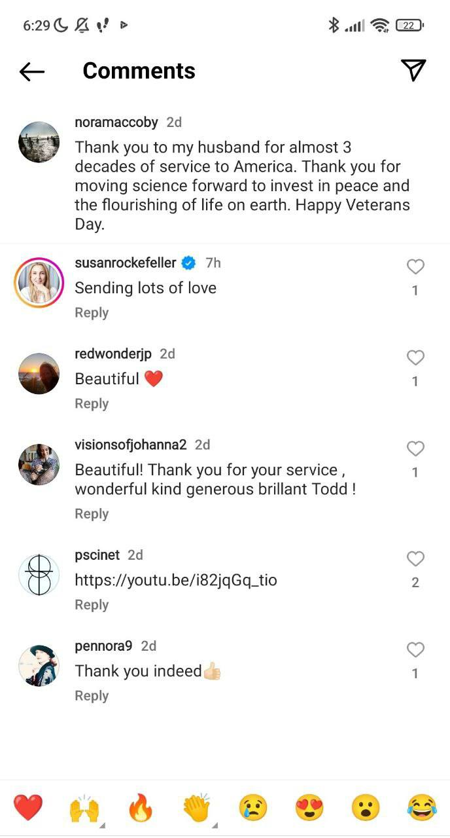Image resolution: width=450 pixels, height=838 pixels.
Task: Open the youtu.be link from pscinet
Action: [175, 580]
